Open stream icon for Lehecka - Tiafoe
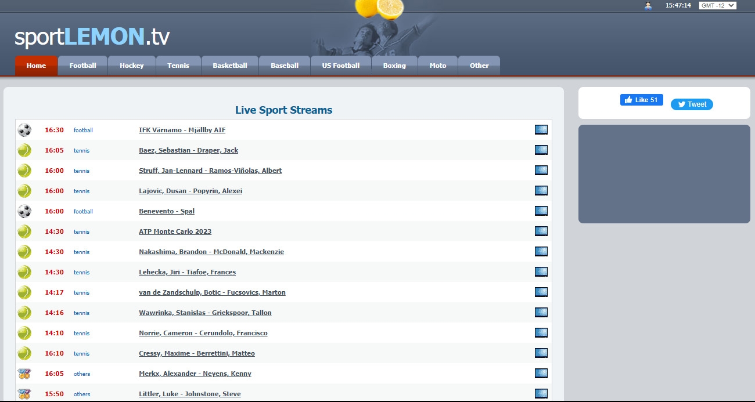Screen dimensions: 755x402 [541, 271]
